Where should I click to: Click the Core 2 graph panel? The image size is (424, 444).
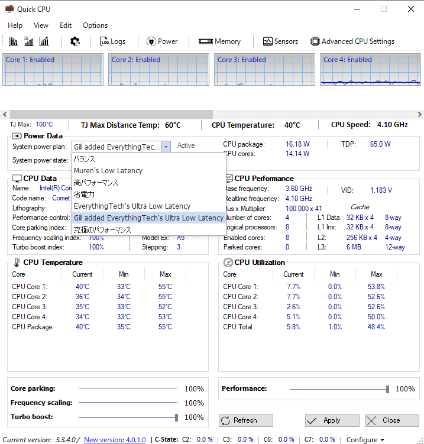(x=158, y=69)
